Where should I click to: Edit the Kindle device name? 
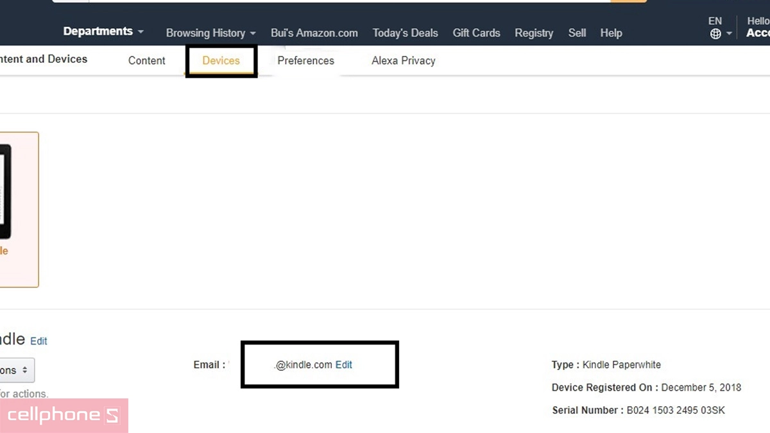point(38,341)
